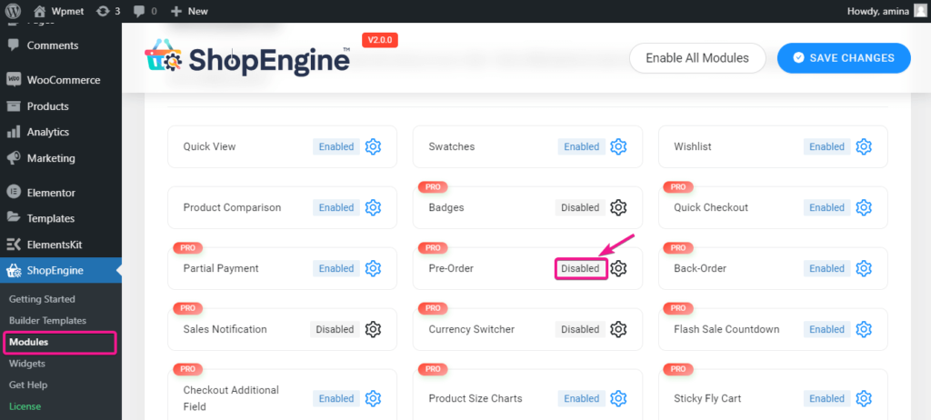Screen dimensions: 931x420
Task: Open settings gear for Swatches module
Action: (618, 146)
